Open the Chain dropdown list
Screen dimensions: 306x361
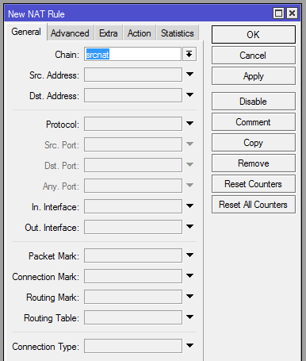189,54
